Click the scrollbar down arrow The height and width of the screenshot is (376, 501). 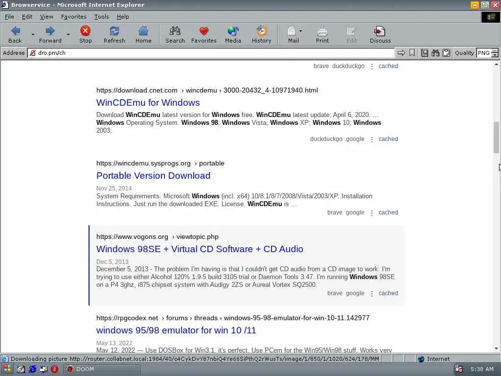(496, 349)
